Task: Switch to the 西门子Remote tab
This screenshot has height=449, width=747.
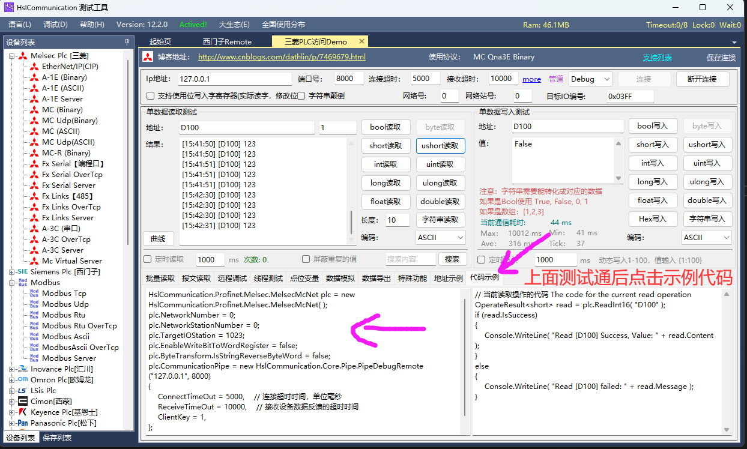Action: pyautogui.click(x=227, y=41)
